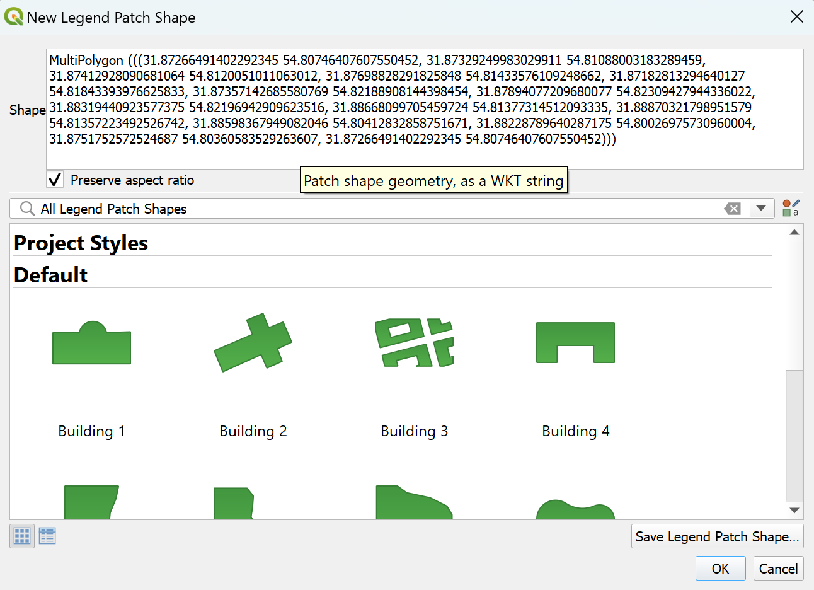Click the Default group heading

point(50,275)
